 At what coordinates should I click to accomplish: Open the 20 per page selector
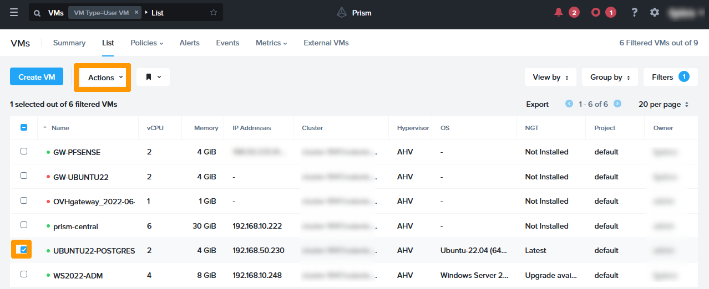click(664, 104)
